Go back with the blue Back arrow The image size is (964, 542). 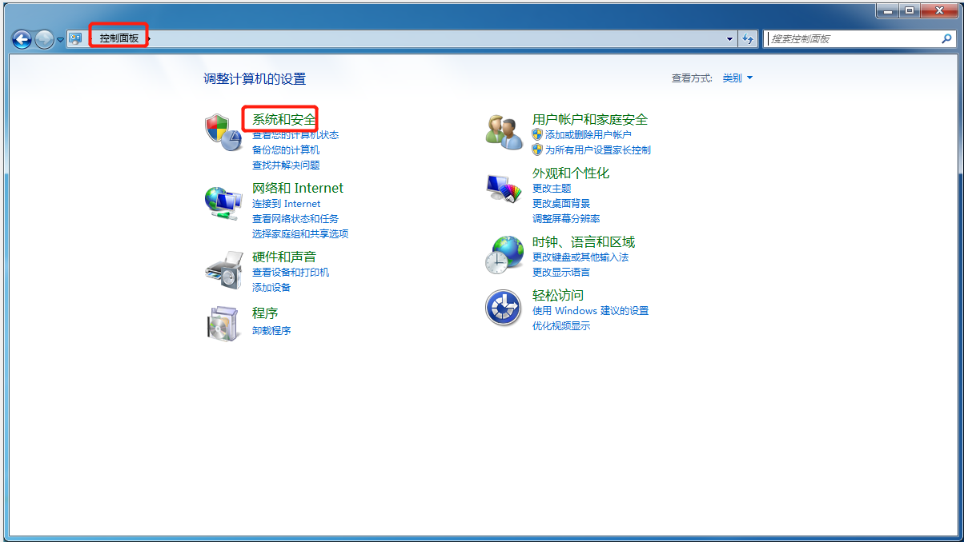point(22,38)
